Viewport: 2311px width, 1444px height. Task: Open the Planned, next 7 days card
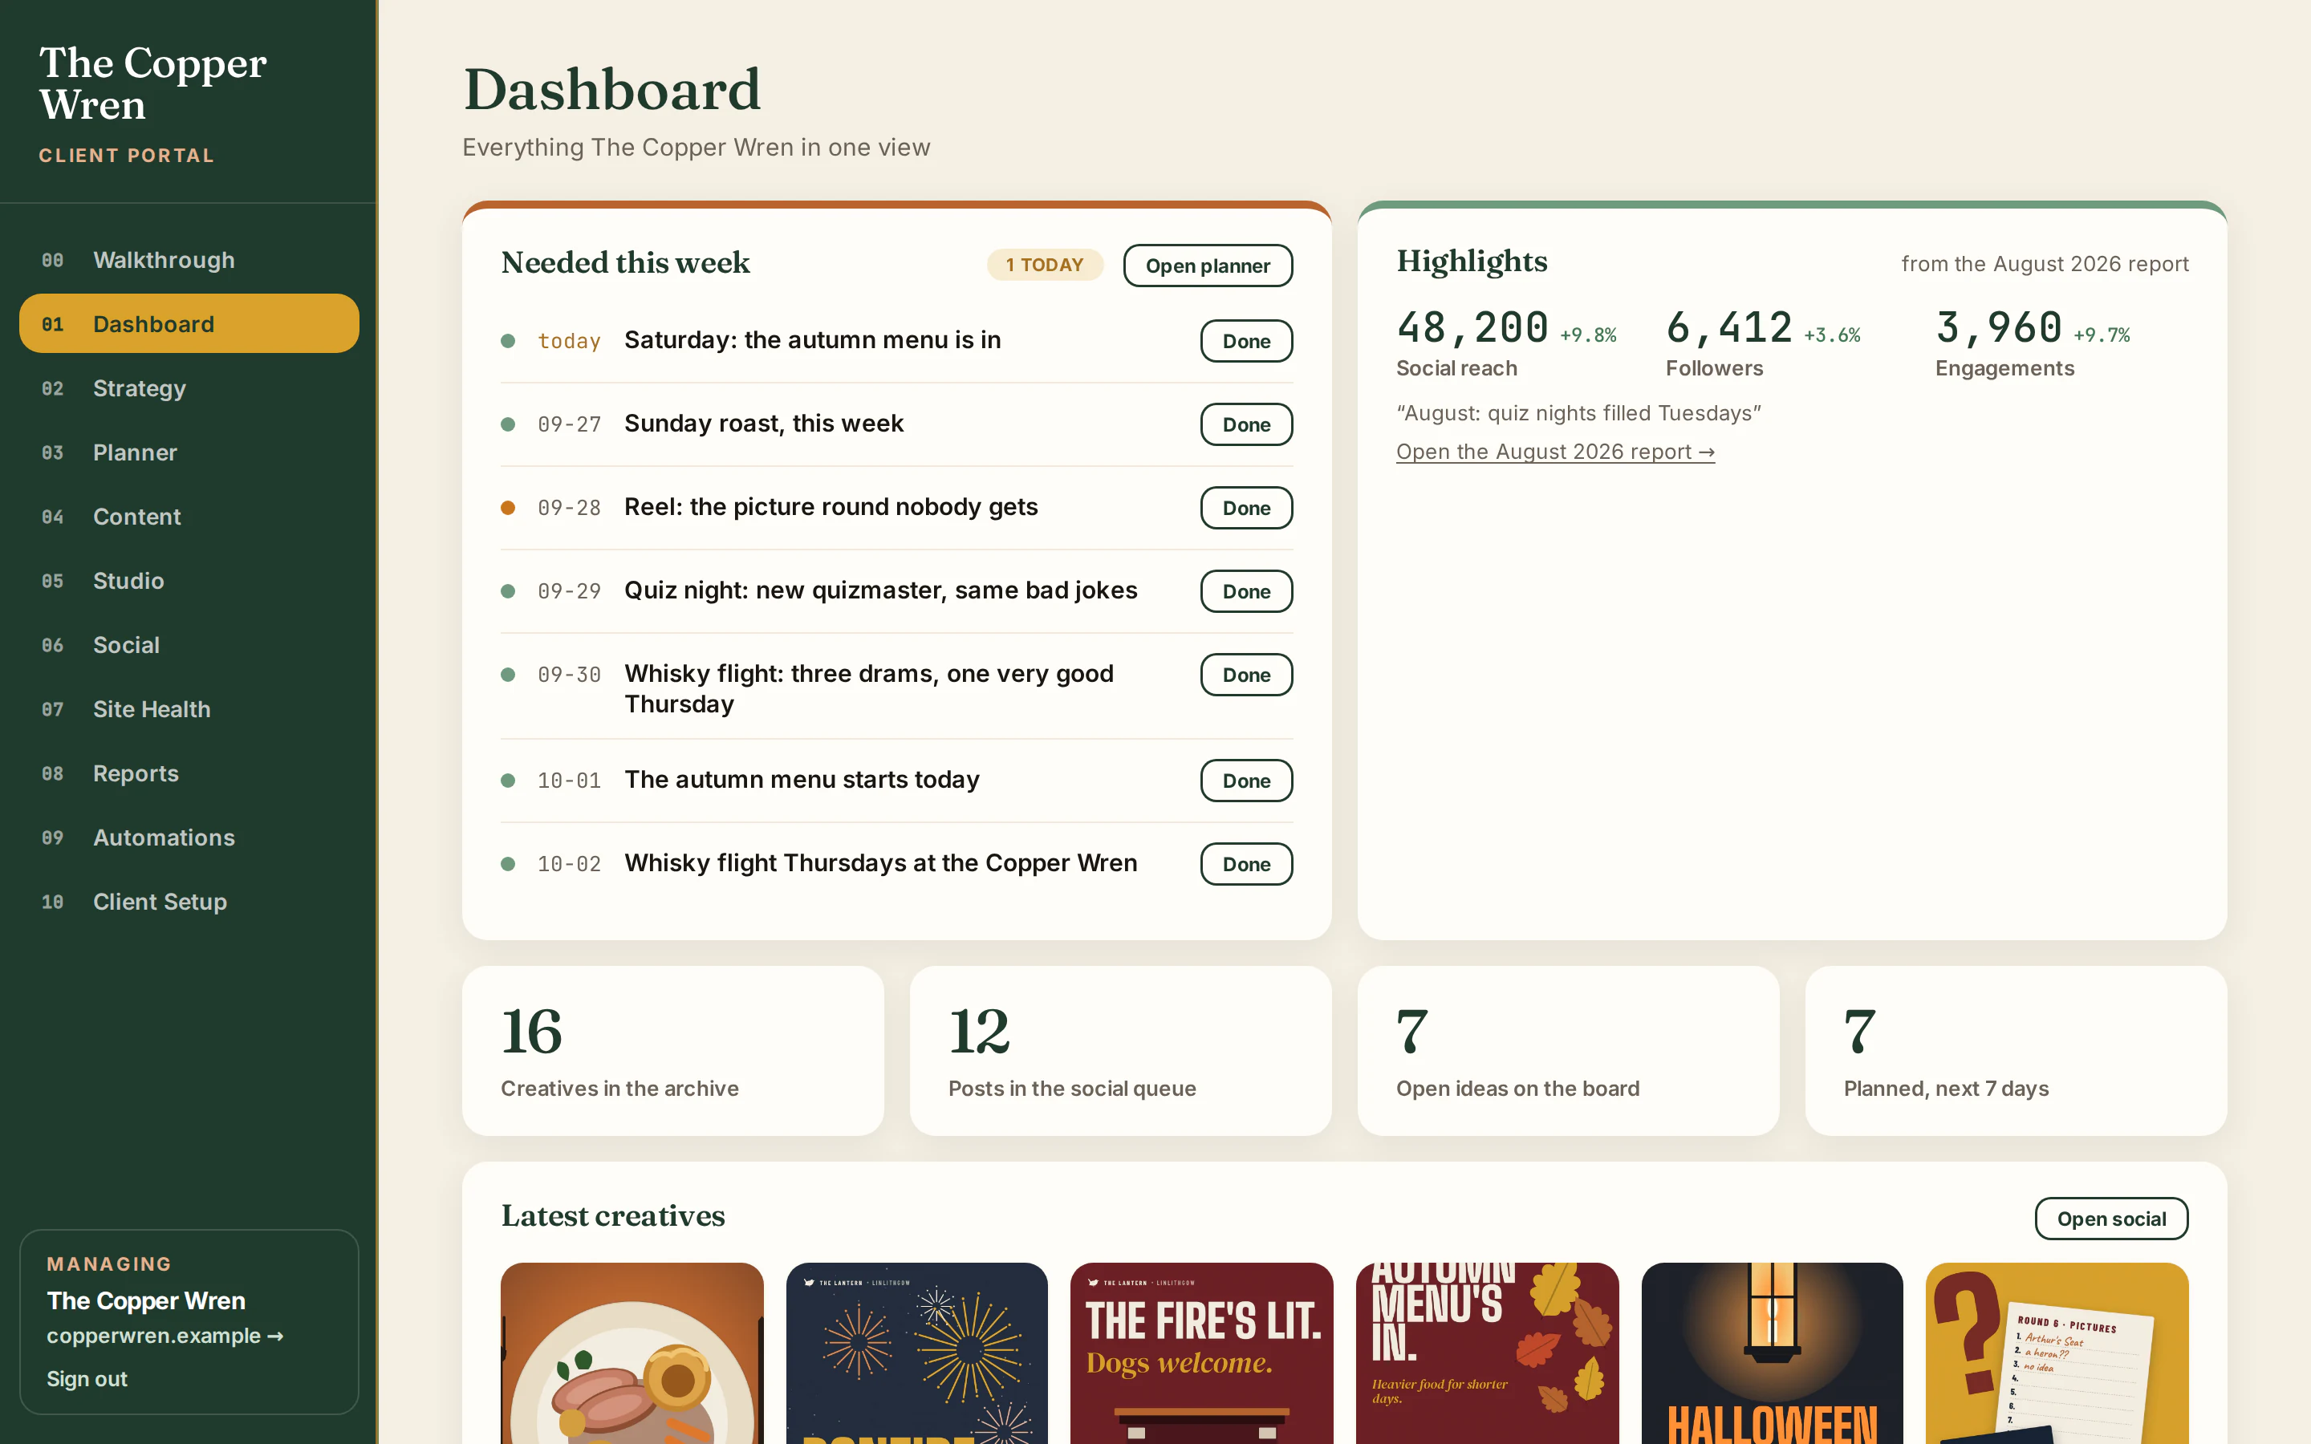point(2016,1051)
